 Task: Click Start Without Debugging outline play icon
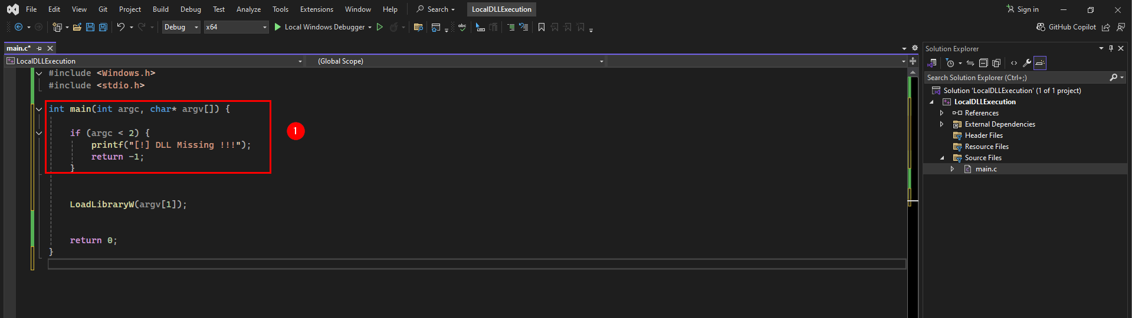pyautogui.click(x=380, y=27)
